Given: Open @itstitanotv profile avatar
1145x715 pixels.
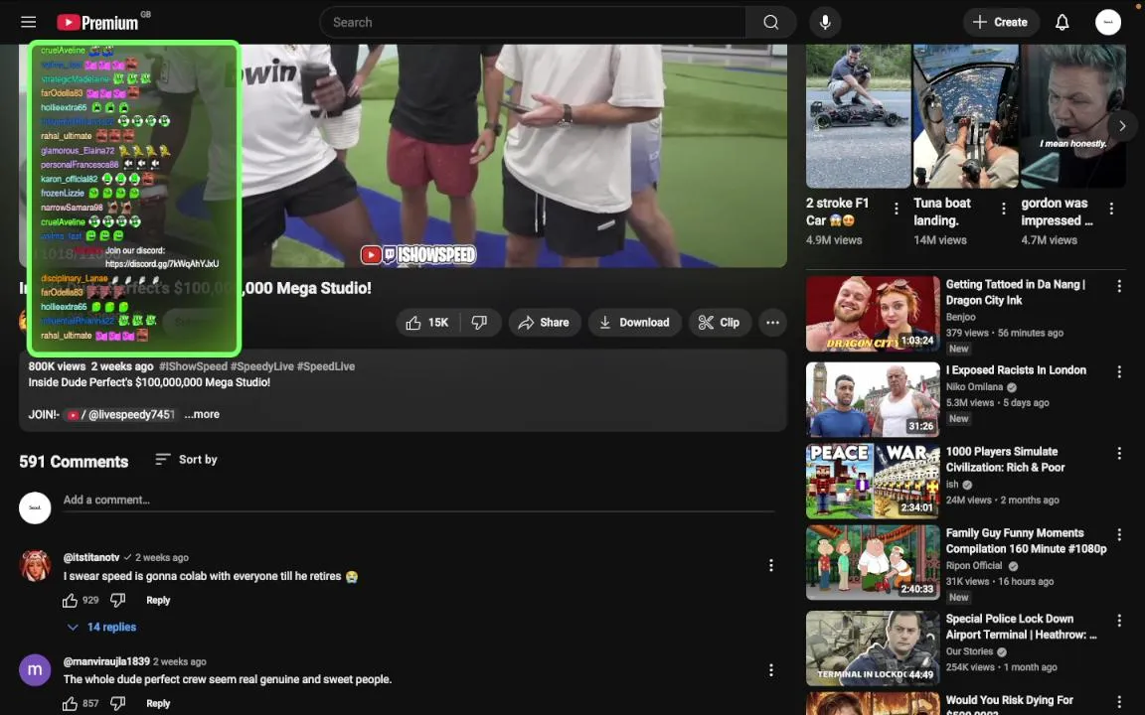Looking at the screenshot, I should (35, 565).
